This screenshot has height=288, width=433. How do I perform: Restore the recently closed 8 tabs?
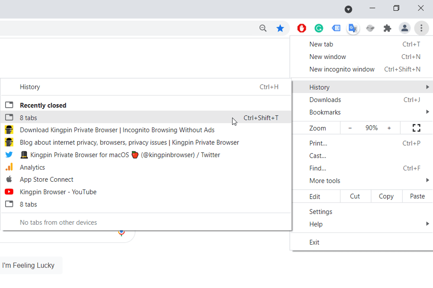coord(28,118)
